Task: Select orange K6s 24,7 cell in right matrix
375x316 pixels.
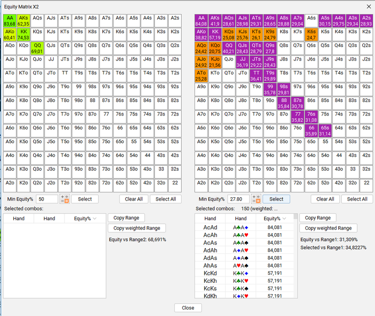Action: tap(311, 34)
